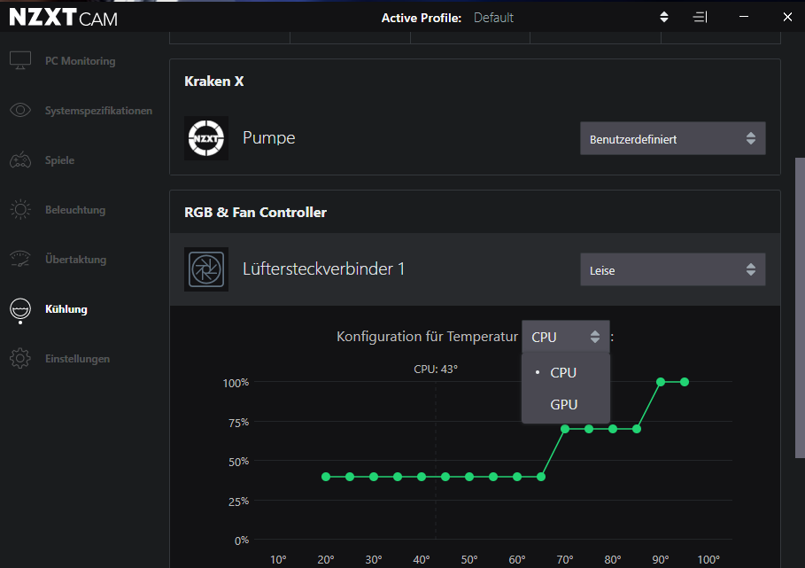Go to Beleuchtung section
Screen dimensions: 805x568
click(75, 209)
